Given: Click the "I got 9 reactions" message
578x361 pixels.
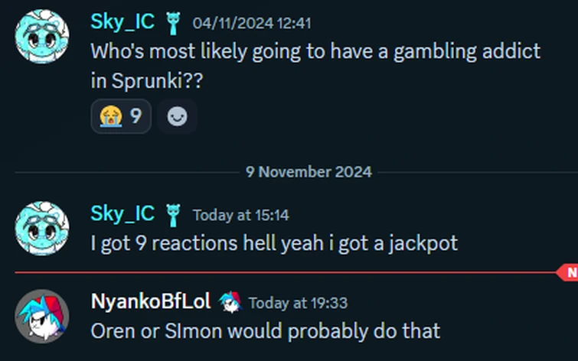Looking at the screenshot, I should (x=274, y=244).
